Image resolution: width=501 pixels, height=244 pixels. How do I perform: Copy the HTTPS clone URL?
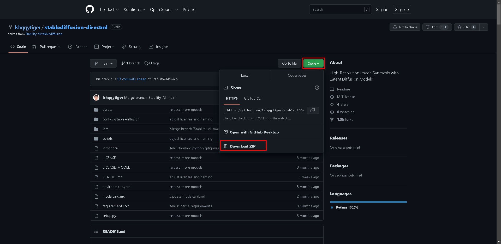coord(313,110)
